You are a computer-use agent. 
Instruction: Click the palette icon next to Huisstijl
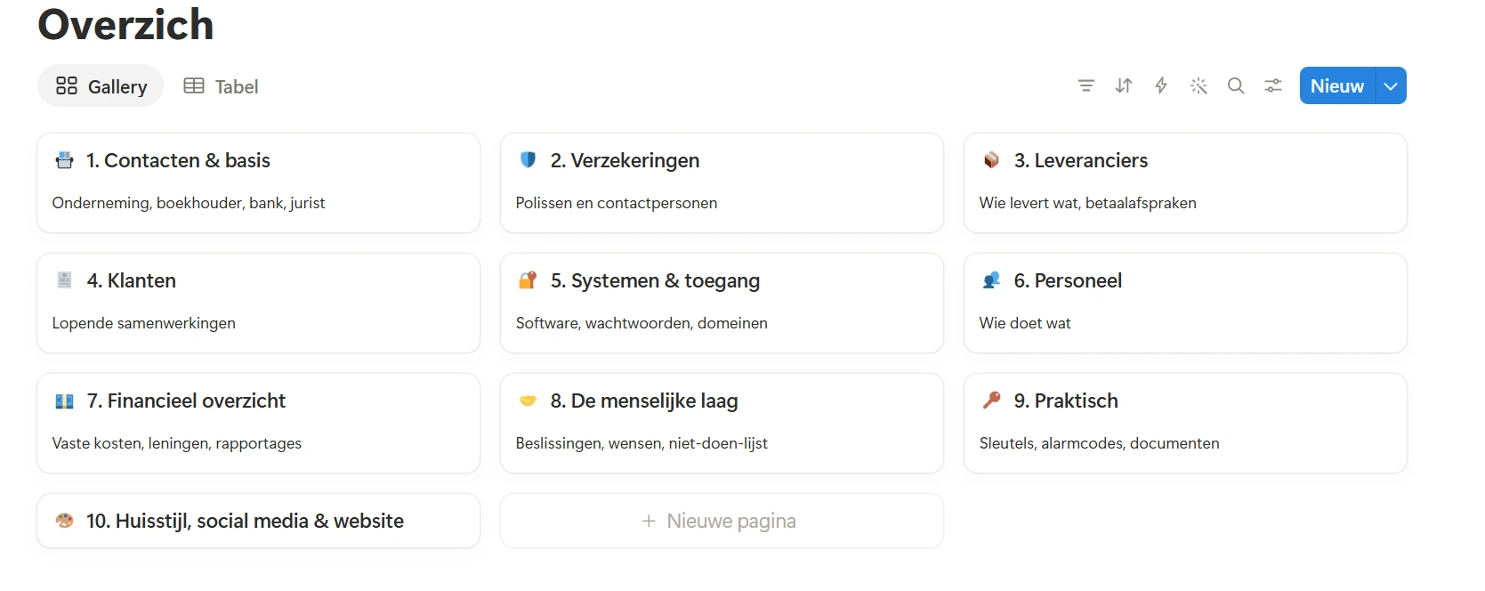point(64,520)
